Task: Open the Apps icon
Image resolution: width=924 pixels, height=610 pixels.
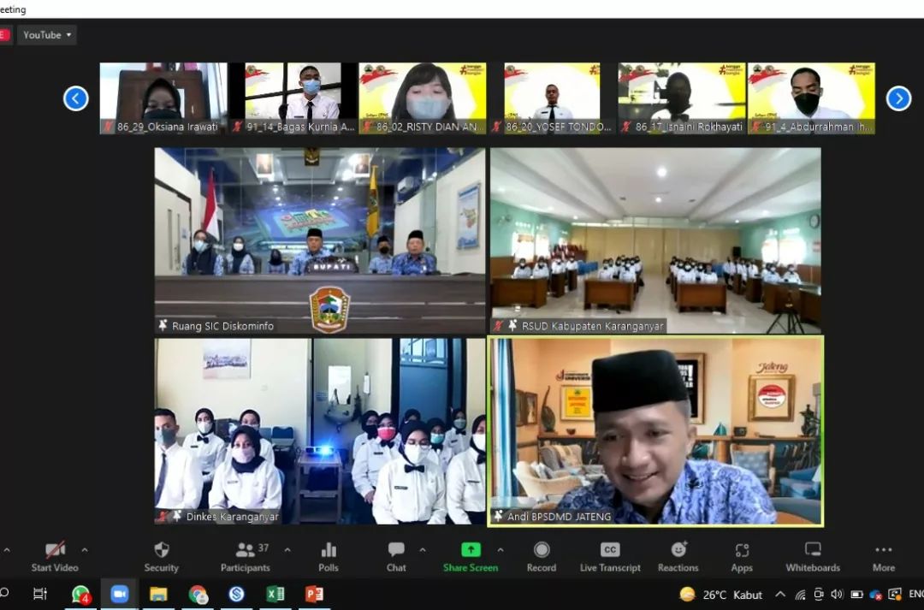Action: (x=742, y=549)
